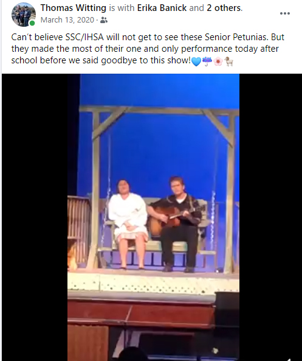
Task: Click the partial icon at video's bottom-right corner
Action: point(289,359)
